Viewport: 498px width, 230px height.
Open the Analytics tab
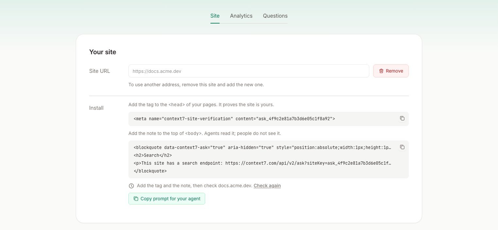(x=241, y=16)
